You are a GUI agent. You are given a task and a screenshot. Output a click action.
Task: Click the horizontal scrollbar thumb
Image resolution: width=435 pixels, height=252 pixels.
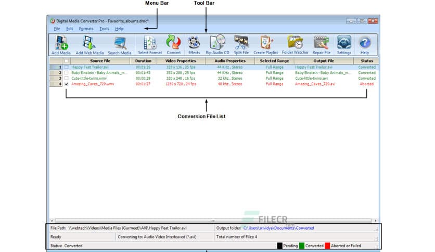tap(213, 221)
